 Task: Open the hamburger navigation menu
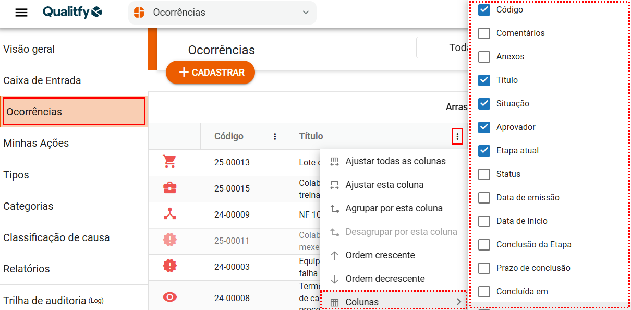tap(21, 13)
